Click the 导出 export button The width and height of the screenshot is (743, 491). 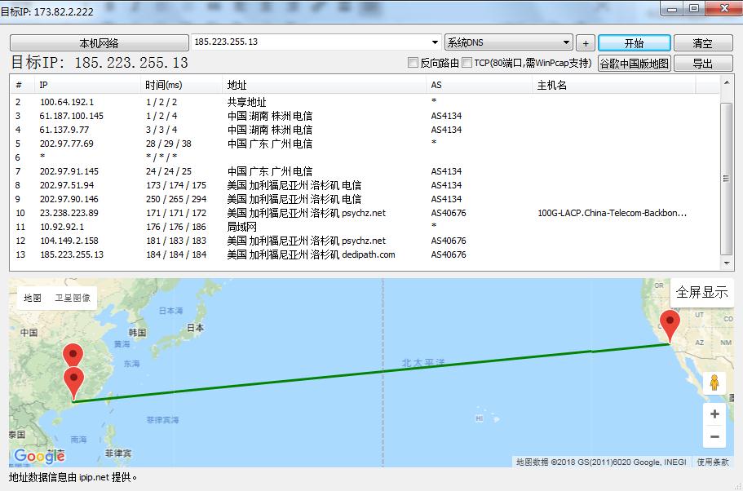(x=702, y=64)
